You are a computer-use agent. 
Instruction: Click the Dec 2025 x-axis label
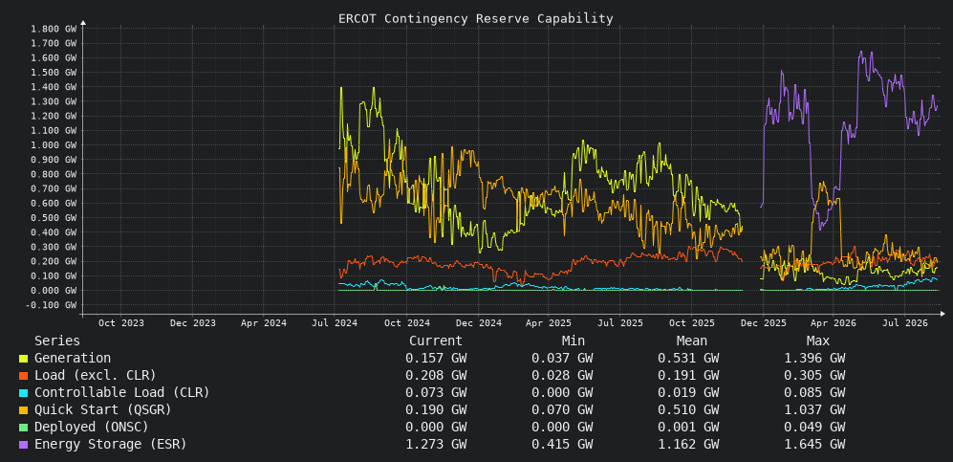tap(762, 323)
